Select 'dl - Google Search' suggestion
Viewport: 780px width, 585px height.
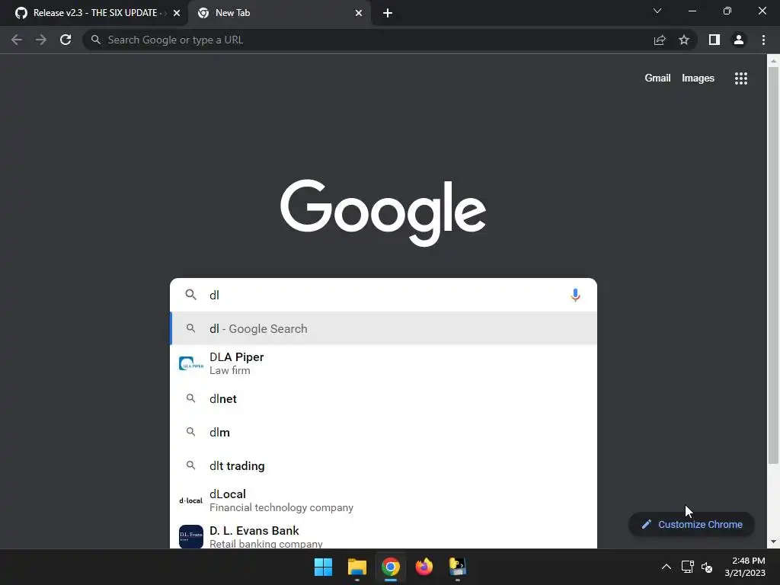[x=383, y=328]
